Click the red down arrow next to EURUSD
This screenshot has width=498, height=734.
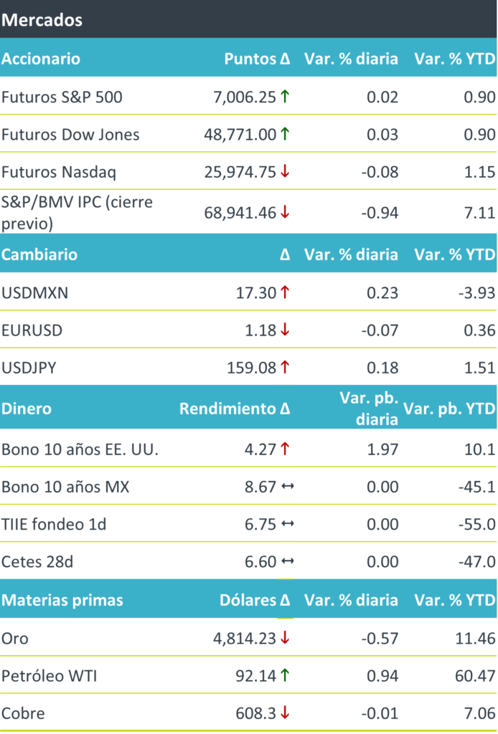[x=285, y=330]
